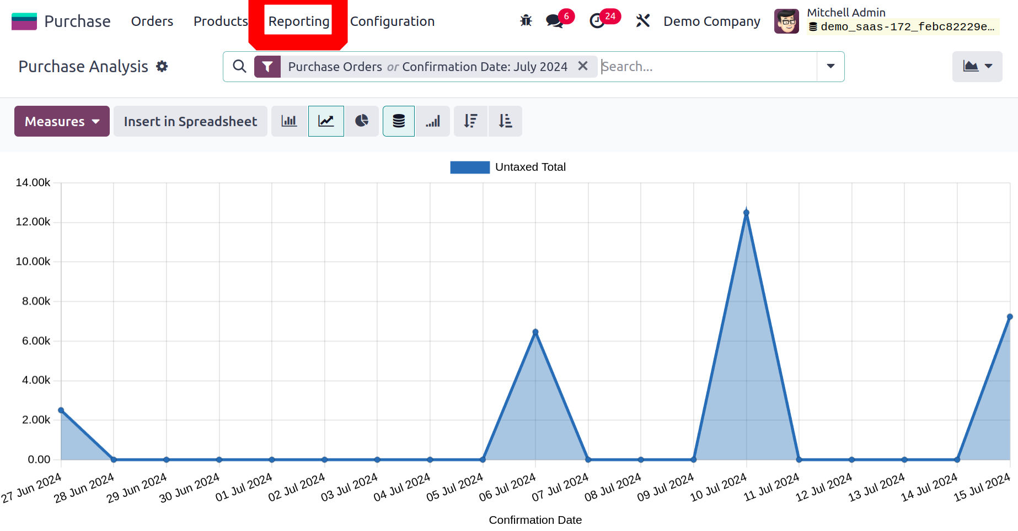Click the Untaxed Total legend swatch
Viewport: 1018px width, 531px height.
470,167
